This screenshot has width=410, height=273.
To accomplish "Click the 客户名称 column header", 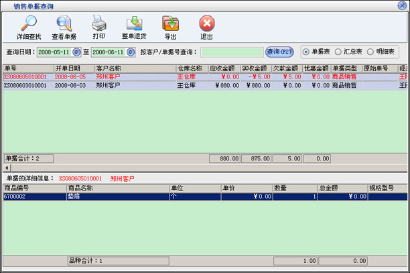I will point(134,68).
